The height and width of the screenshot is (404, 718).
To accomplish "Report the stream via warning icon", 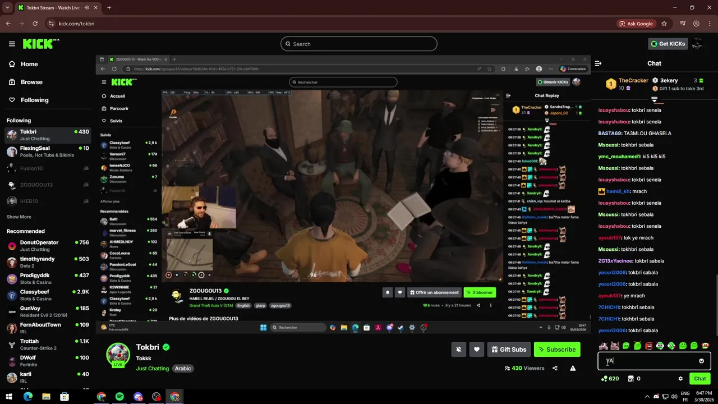I will (573, 368).
